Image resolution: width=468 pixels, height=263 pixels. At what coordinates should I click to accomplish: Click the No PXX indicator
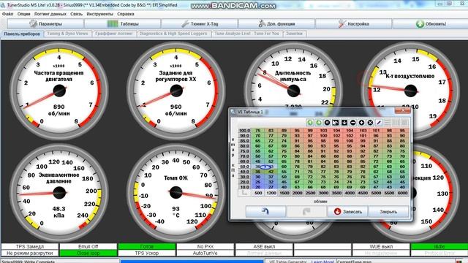point(205,247)
